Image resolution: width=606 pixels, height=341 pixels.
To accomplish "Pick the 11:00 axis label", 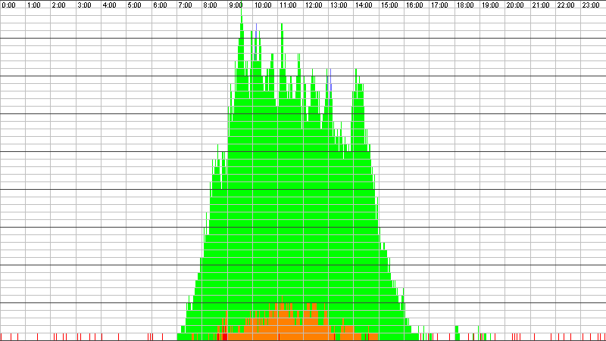I will click(x=288, y=5).
